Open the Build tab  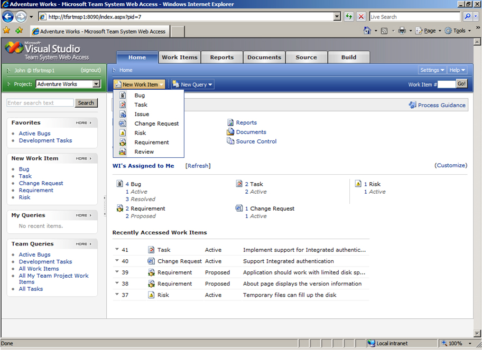348,58
